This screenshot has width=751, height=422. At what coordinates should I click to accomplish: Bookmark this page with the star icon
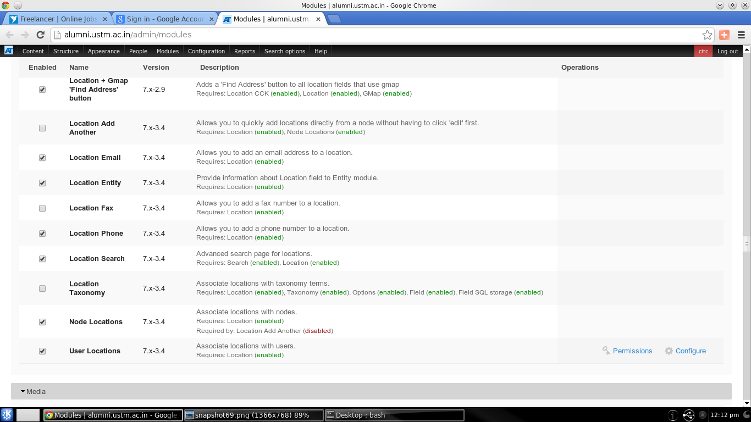pyautogui.click(x=707, y=35)
